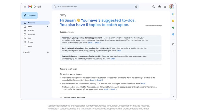The image size is (199, 112).
Task: Click 'Reschedule your upcoming dentist appointment' heading
Action: click(x=82, y=38)
